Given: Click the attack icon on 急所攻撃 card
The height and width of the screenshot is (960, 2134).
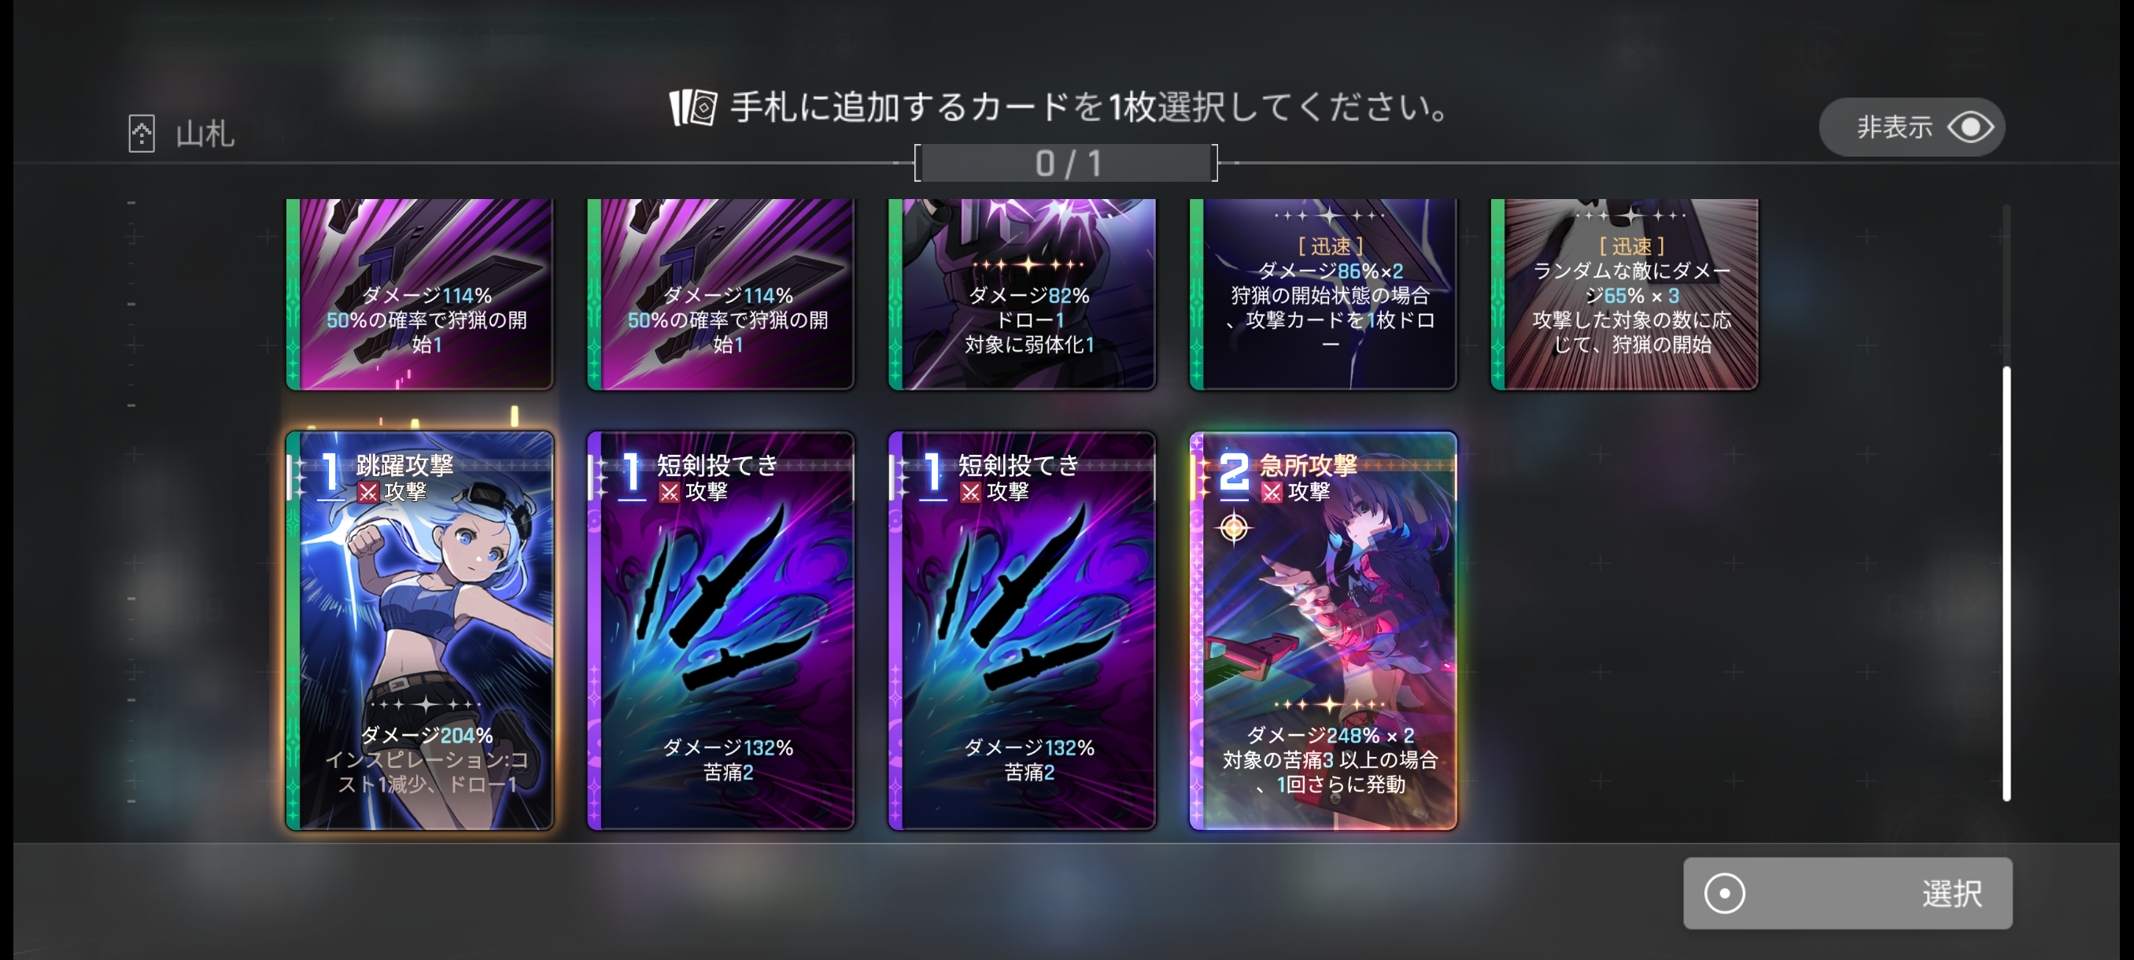Looking at the screenshot, I should pos(1272,492).
